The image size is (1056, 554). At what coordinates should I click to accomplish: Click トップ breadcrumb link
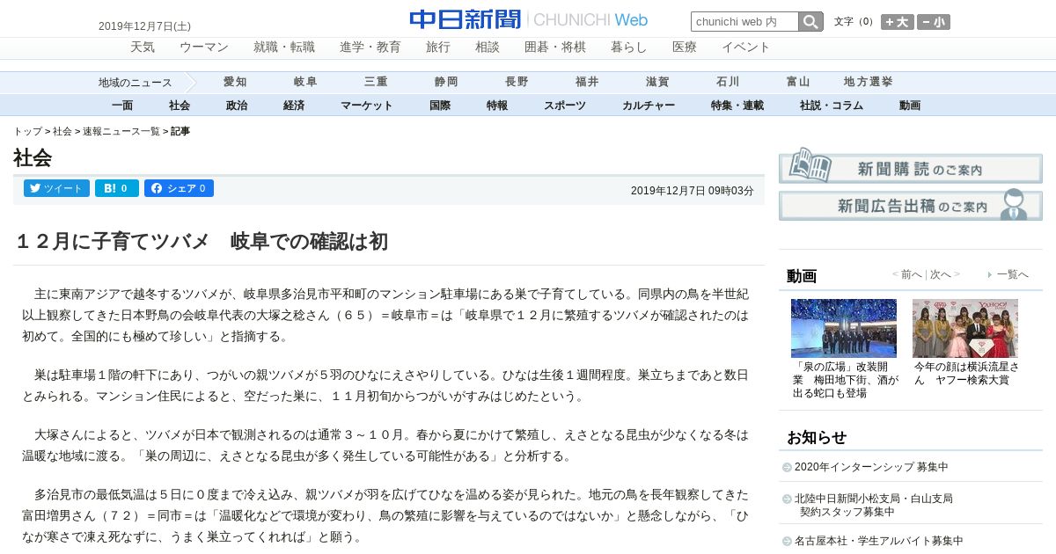click(x=27, y=131)
